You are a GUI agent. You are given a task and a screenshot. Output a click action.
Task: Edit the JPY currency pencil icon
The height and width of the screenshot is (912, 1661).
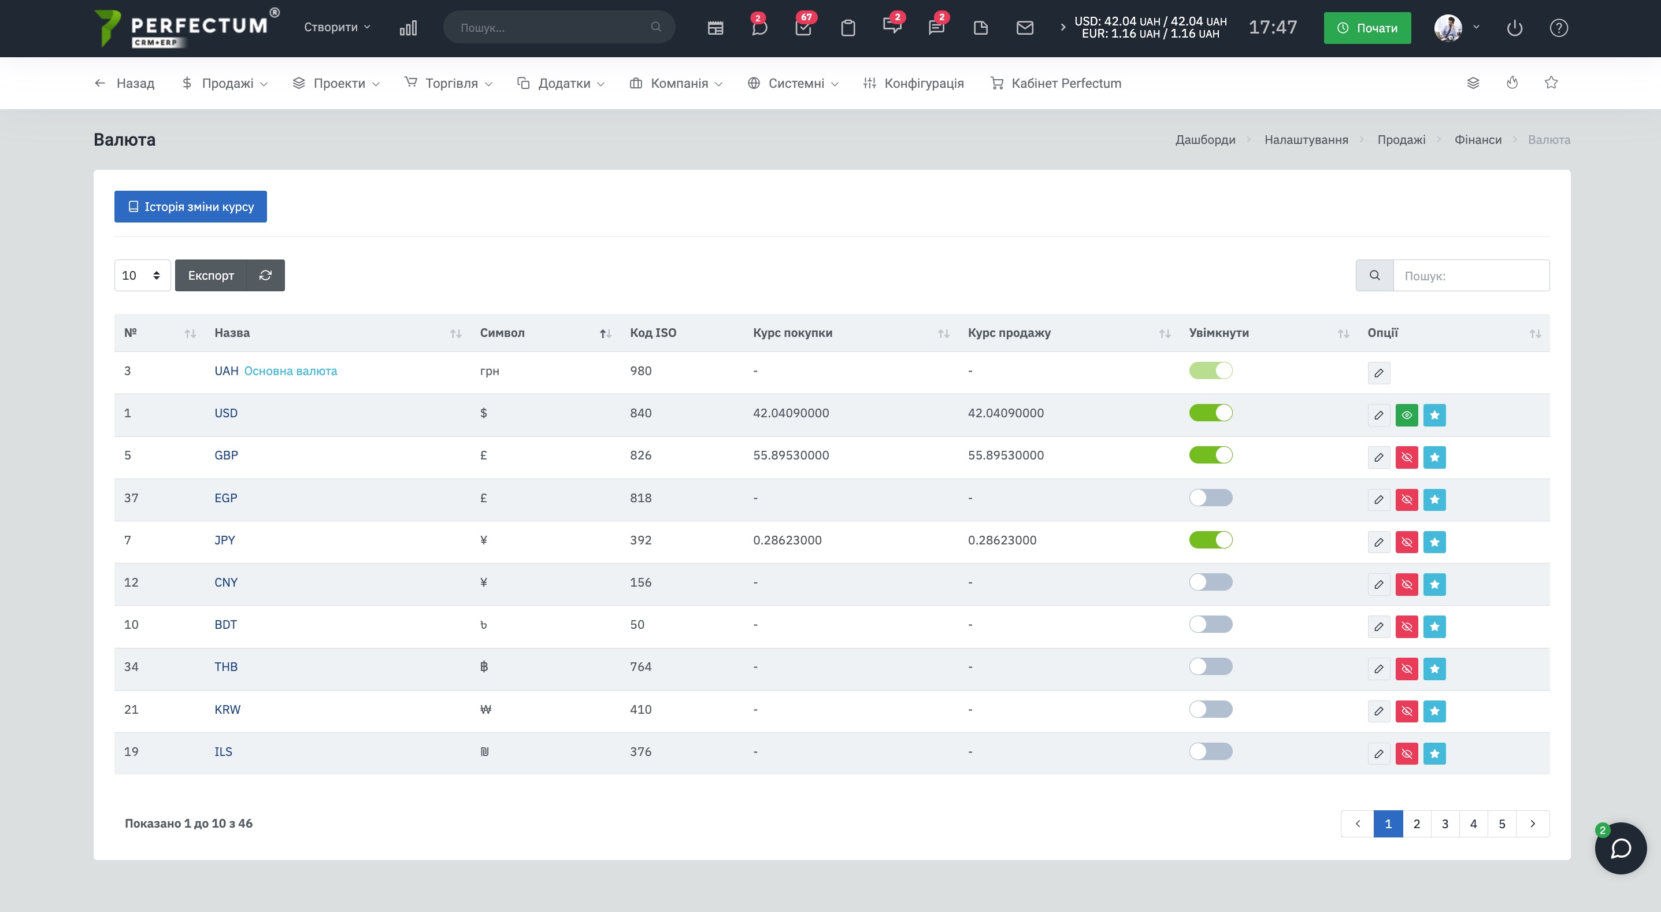[1378, 542]
